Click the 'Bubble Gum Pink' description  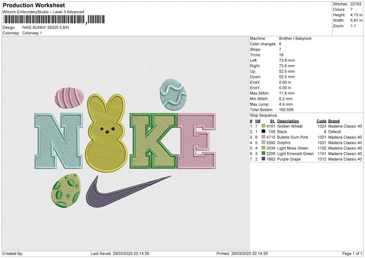[293, 137]
